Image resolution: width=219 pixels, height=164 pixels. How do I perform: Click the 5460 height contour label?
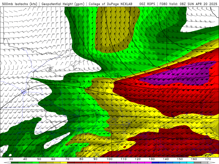click(x=169, y=69)
